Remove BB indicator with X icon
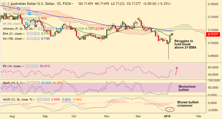This screenshot has height=119, width=222. tap(40, 14)
